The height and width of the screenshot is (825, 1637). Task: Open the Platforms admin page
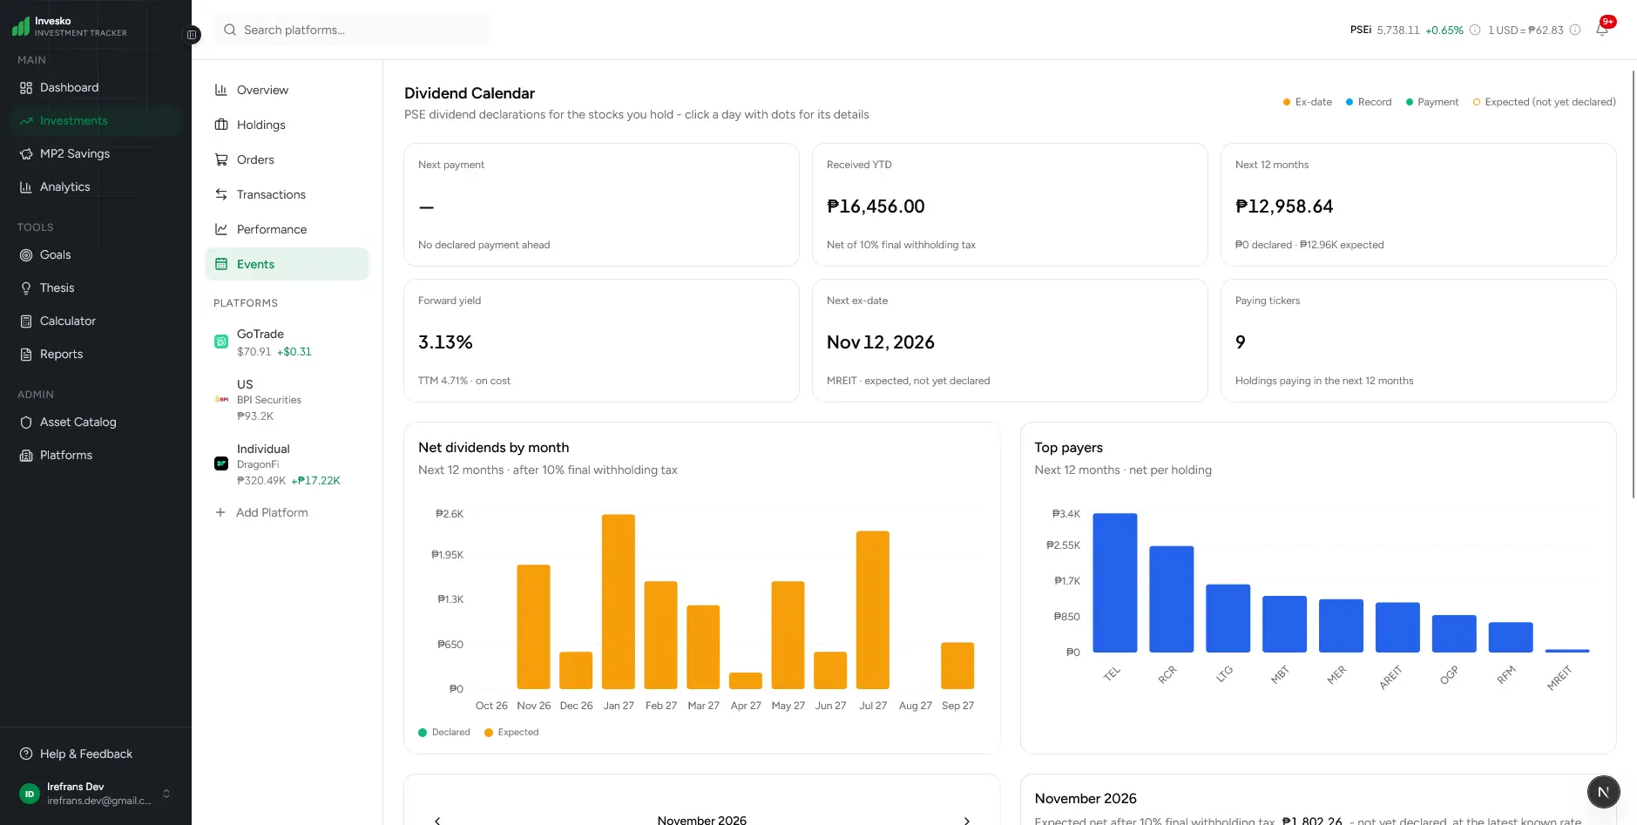96,455
